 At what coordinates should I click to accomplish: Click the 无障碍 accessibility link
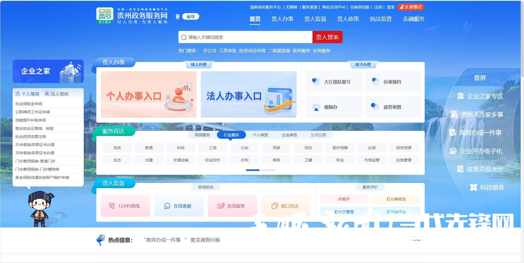pos(291,7)
